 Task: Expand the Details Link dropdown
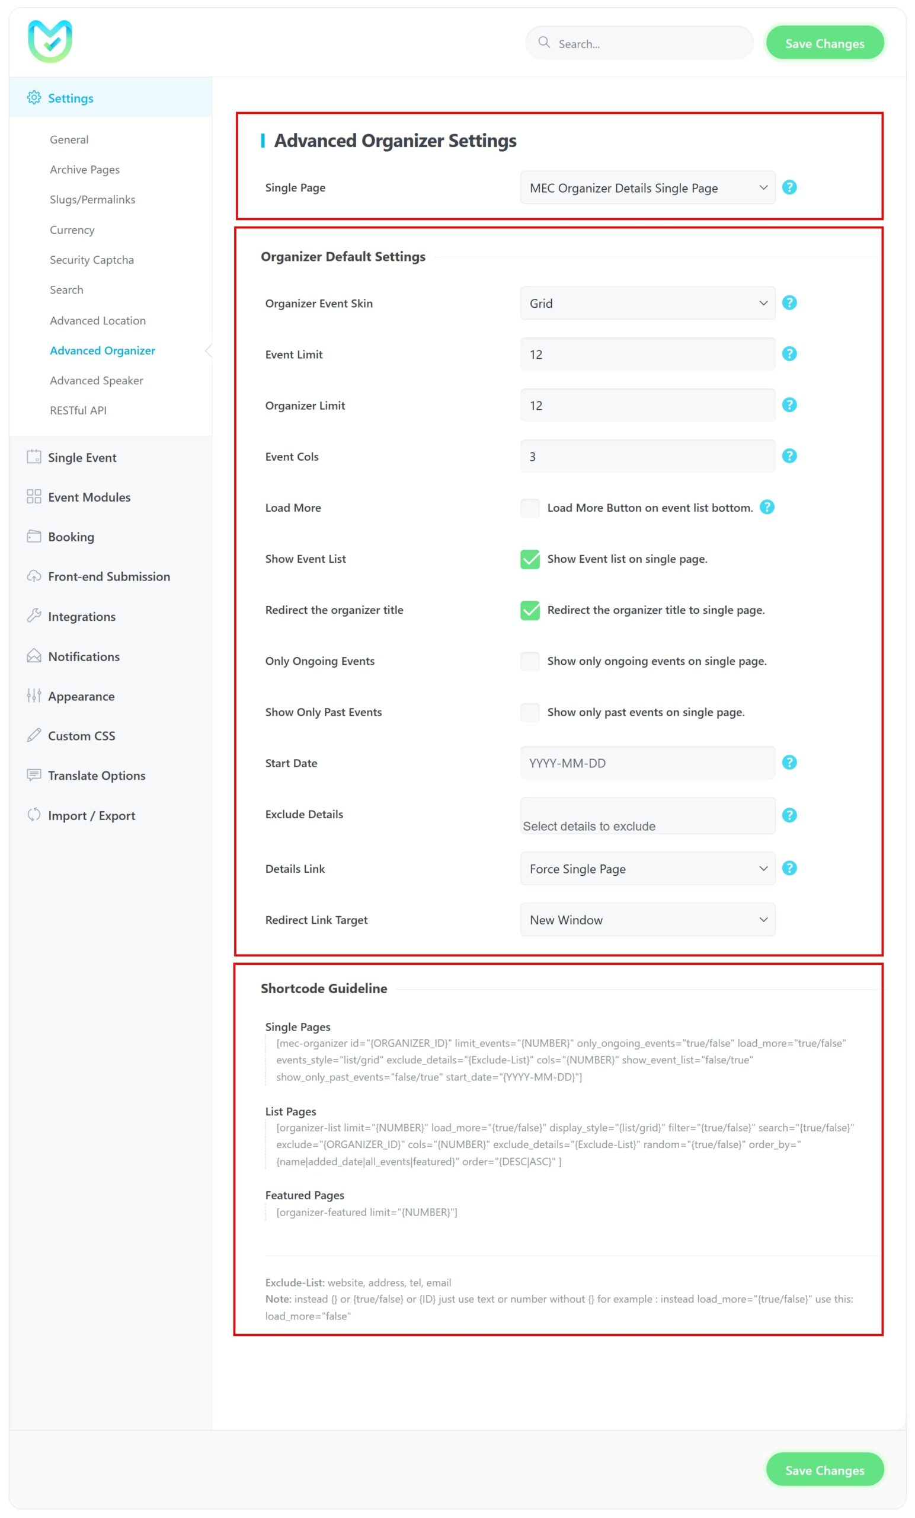click(x=647, y=869)
